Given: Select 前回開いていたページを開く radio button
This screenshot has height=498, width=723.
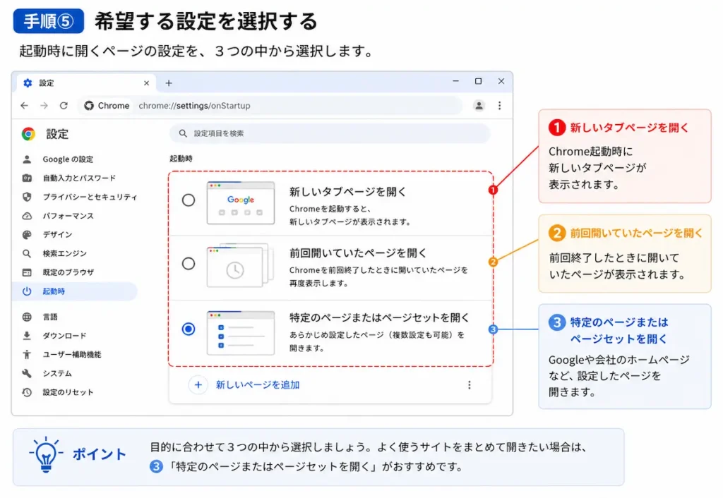Looking at the screenshot, I should (x=188, y=264).
